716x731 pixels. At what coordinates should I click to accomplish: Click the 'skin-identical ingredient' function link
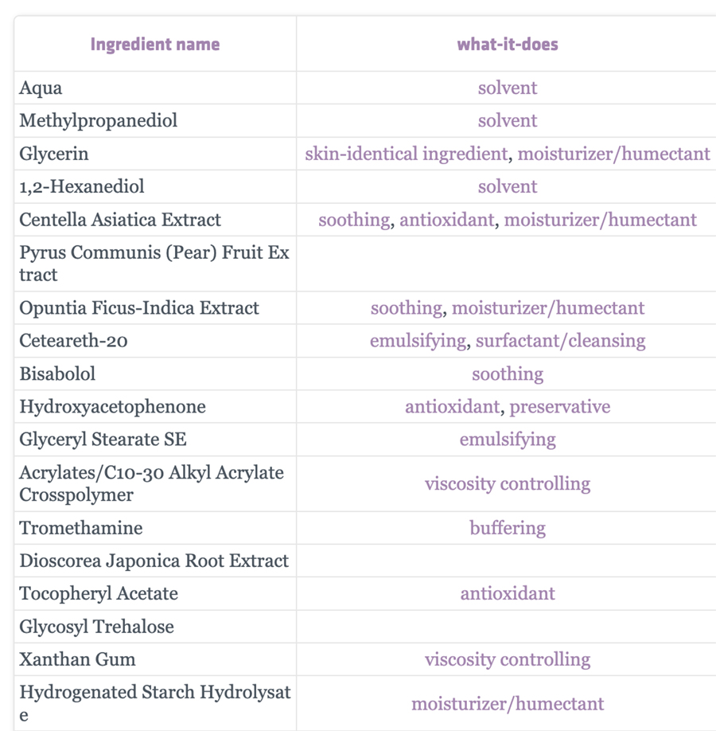pyautogui.click(x=406, y=154)
